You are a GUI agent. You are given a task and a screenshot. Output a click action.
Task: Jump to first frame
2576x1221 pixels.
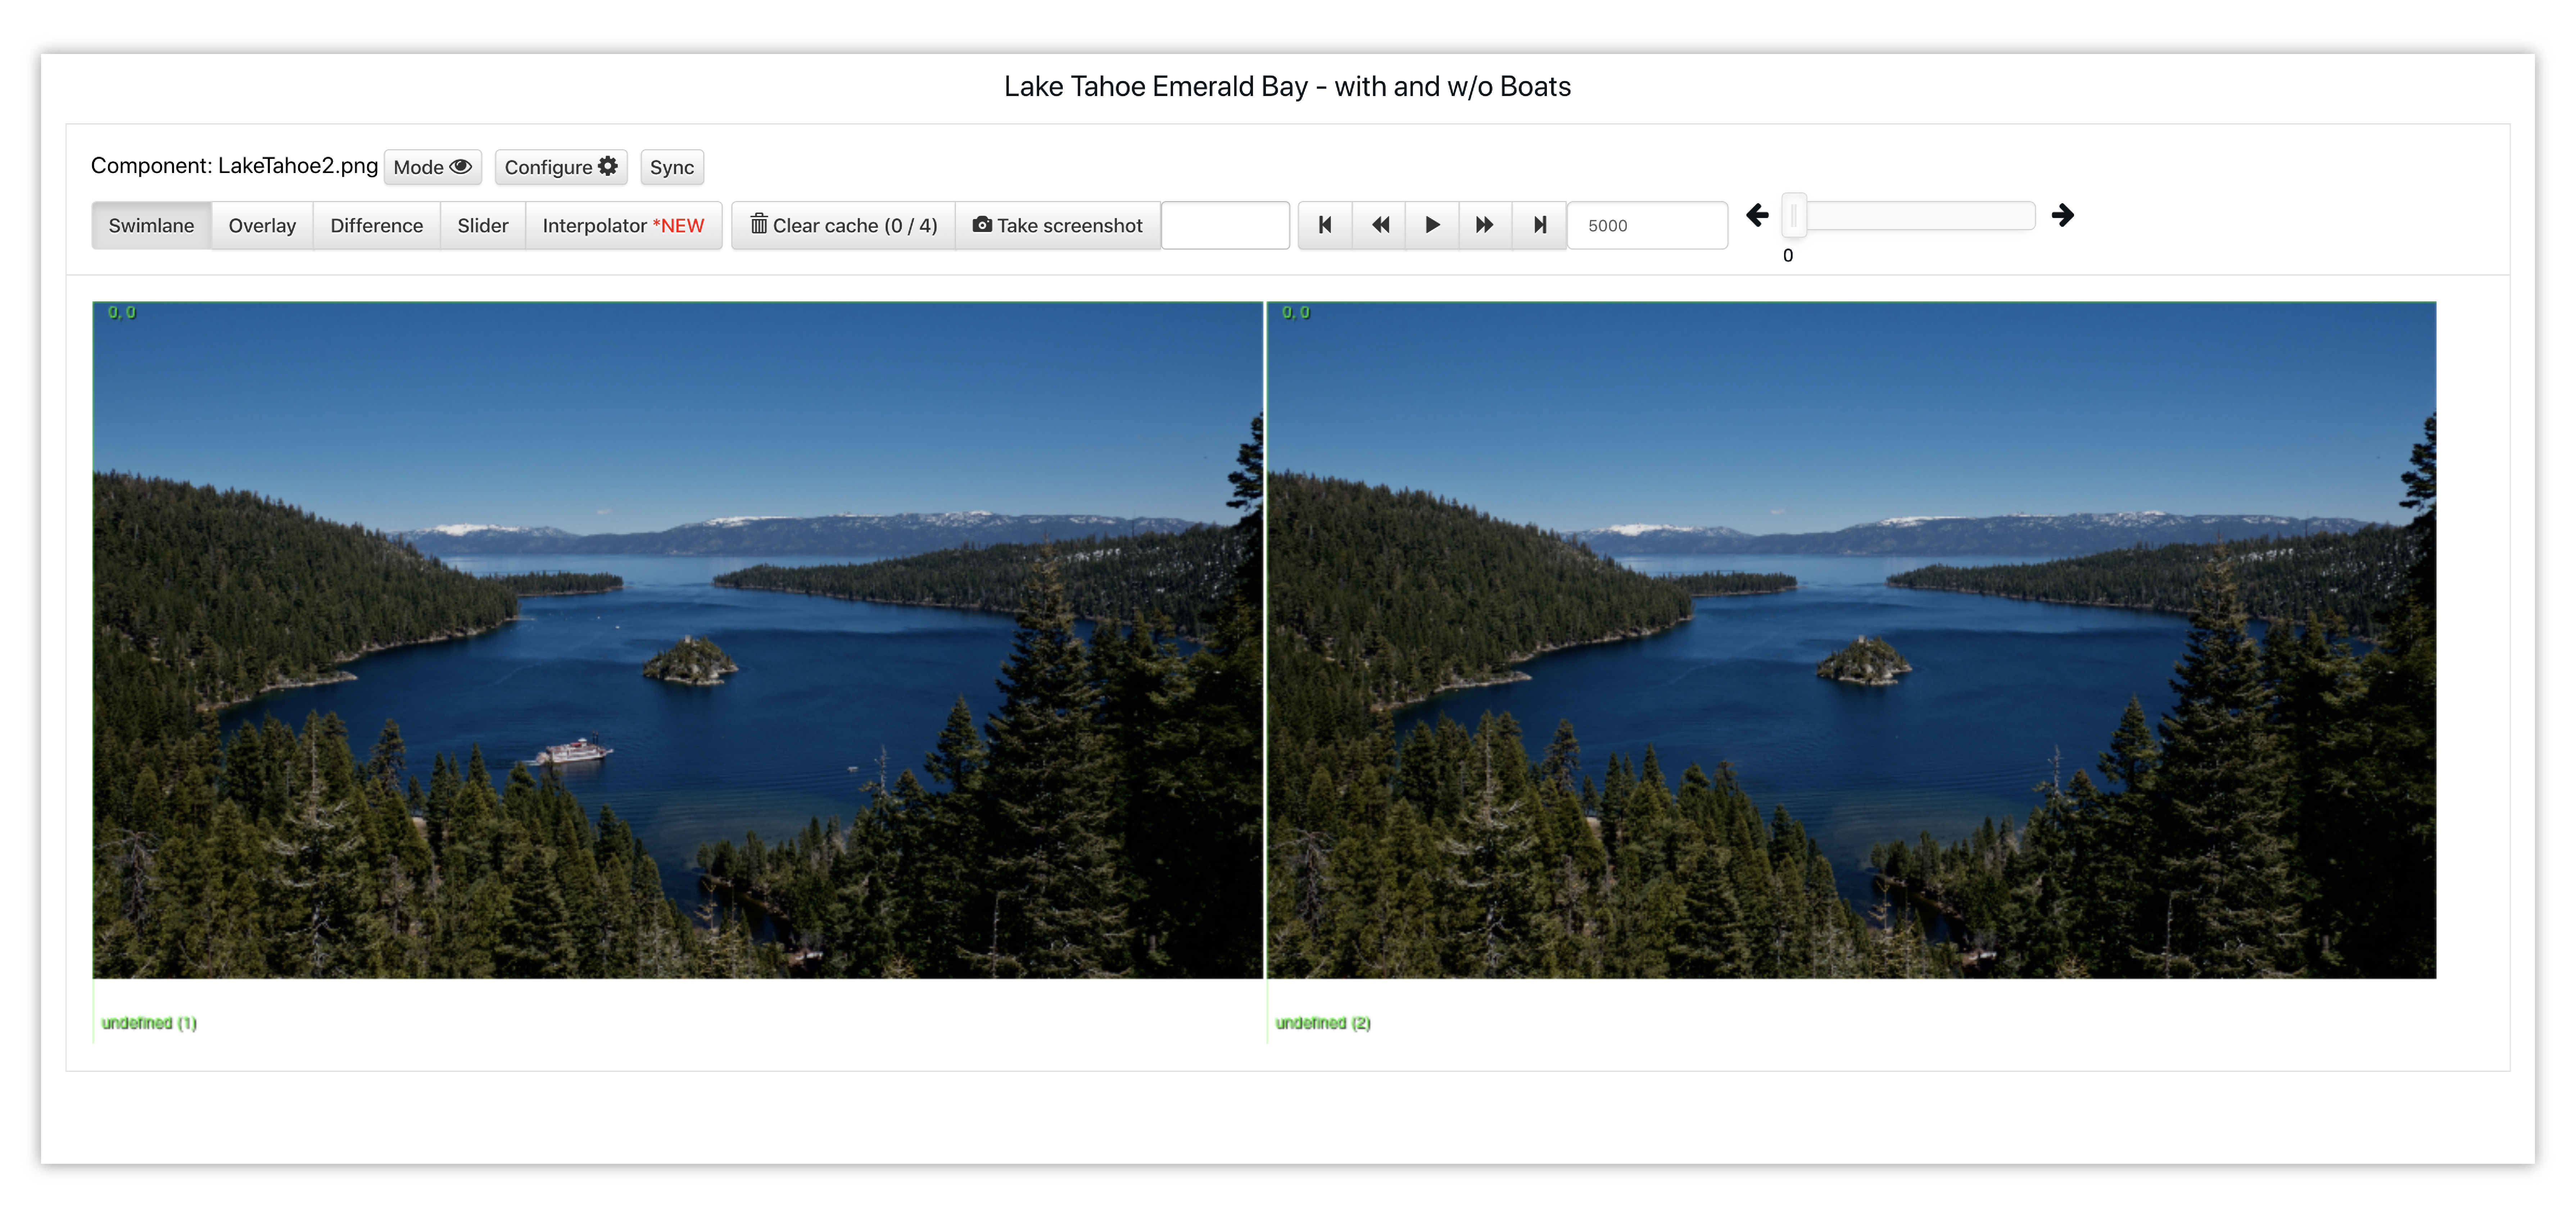tap(1325, 226)
